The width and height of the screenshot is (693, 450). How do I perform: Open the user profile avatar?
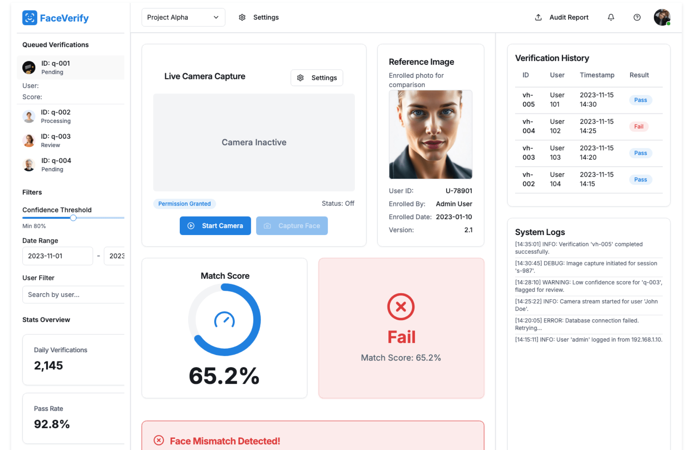(662, 17)
